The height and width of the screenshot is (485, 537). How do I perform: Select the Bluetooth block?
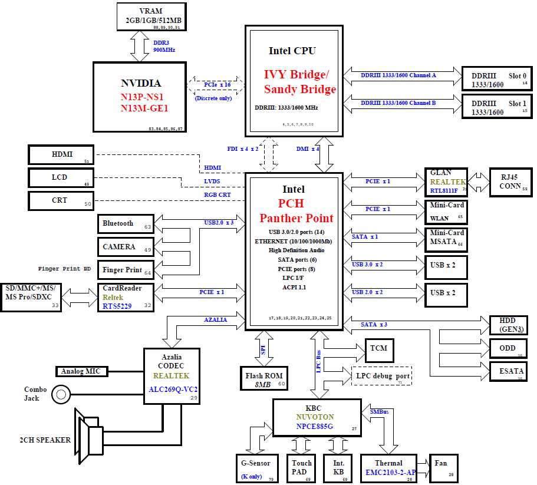pos(126,224)
